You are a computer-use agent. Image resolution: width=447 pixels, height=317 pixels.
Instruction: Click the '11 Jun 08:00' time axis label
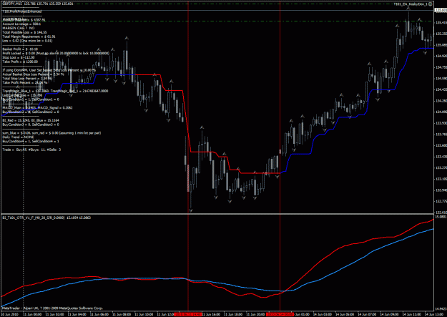(x=122, y=314)
